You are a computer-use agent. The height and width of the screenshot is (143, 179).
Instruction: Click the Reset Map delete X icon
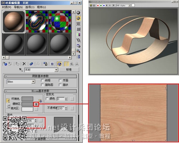coord(24,64)
